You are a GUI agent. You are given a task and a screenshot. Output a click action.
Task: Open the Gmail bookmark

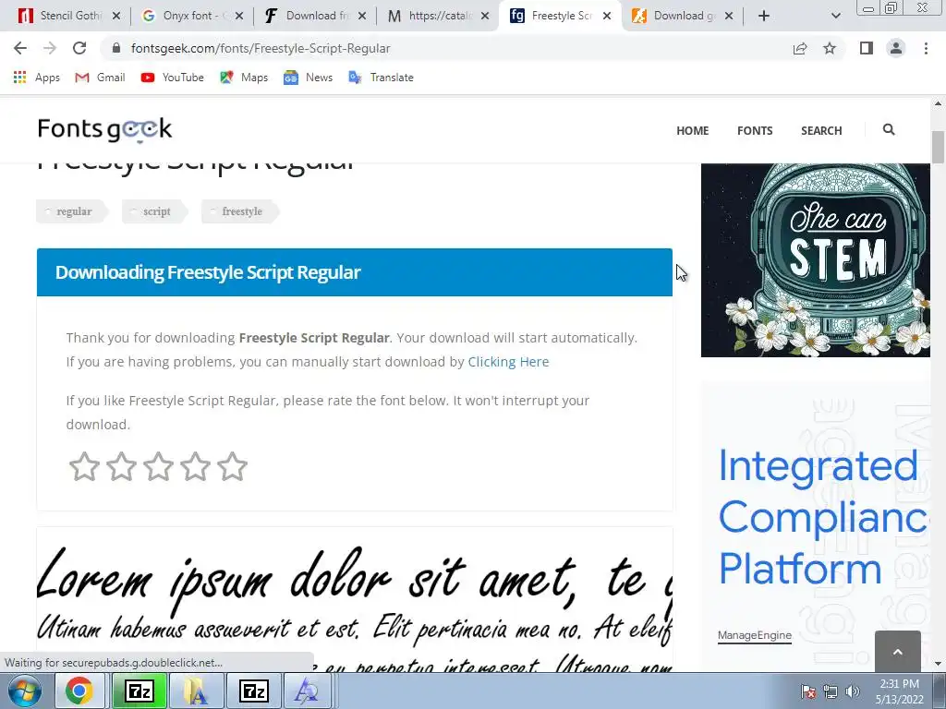tap(100, 78)
